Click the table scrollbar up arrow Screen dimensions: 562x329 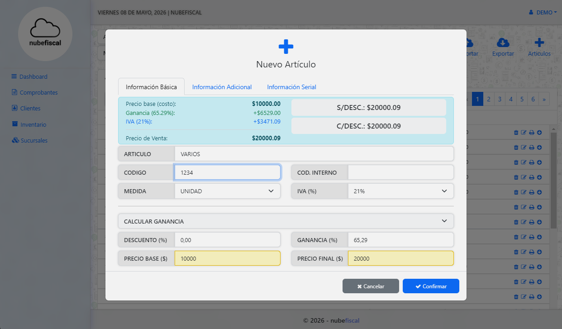[553, 129]
